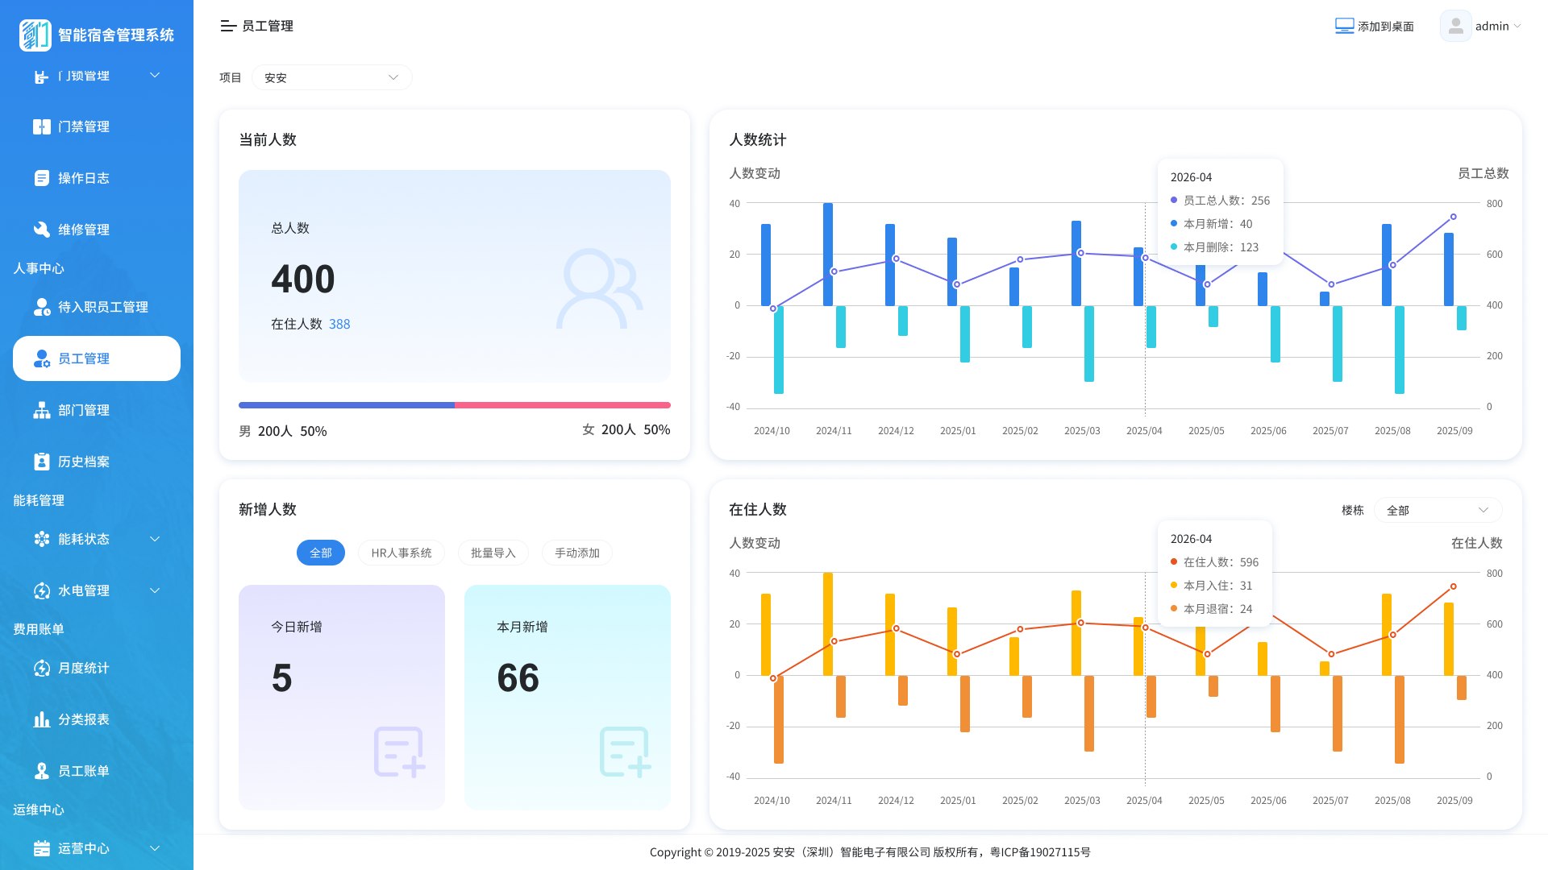Click the 历史档案 clipboard icon

pos(42,462)
